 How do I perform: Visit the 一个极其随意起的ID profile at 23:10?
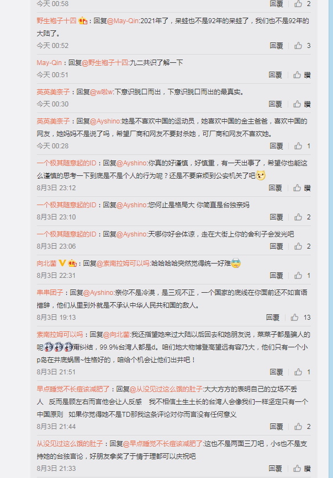pyautogui.click(x=66, y=205)
